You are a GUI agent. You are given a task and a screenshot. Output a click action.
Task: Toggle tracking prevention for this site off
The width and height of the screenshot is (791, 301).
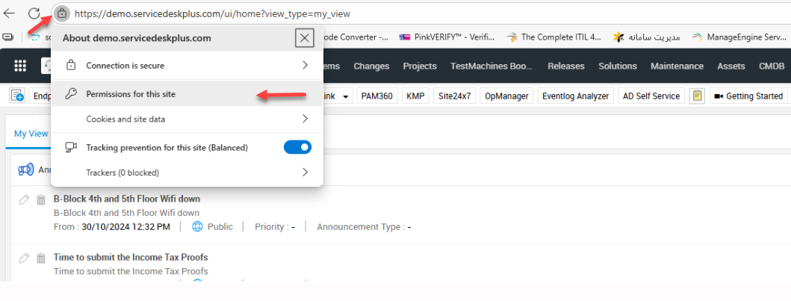point(297,147)
